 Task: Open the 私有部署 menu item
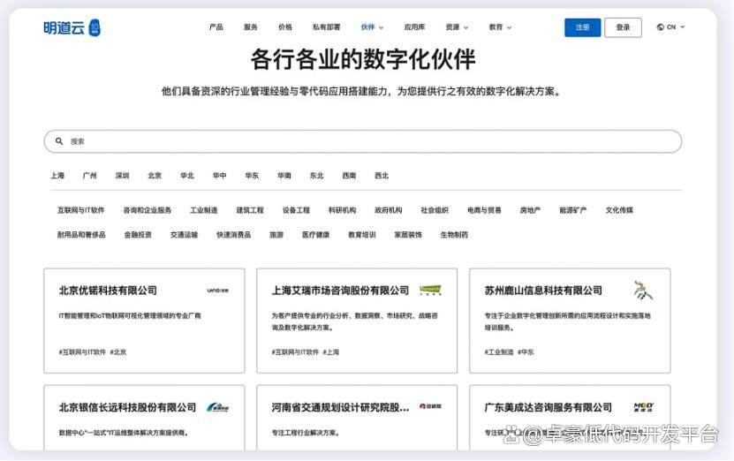[326, 27]
